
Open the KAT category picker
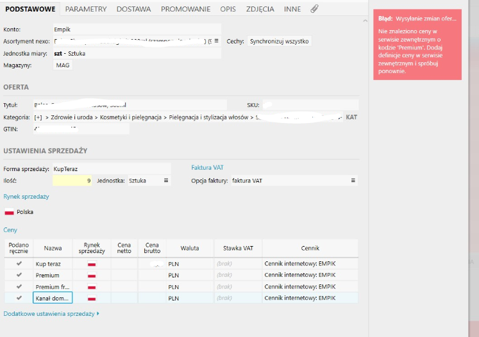click(351, 117)
